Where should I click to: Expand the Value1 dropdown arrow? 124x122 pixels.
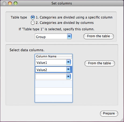(x=68, y=62)
